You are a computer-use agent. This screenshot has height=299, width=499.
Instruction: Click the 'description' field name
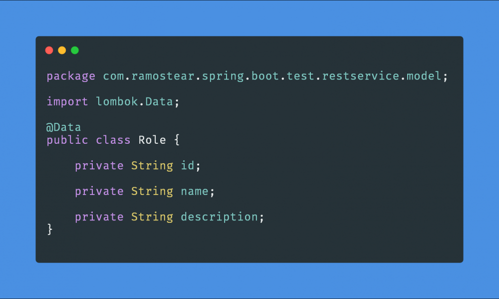pos(219,217)
